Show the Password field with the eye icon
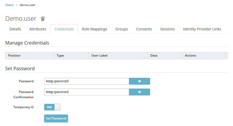 pos(139,81)
